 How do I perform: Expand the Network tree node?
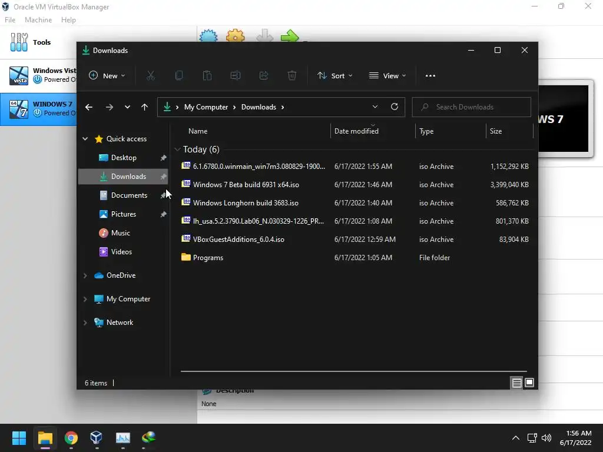click(x=85, y=323)
